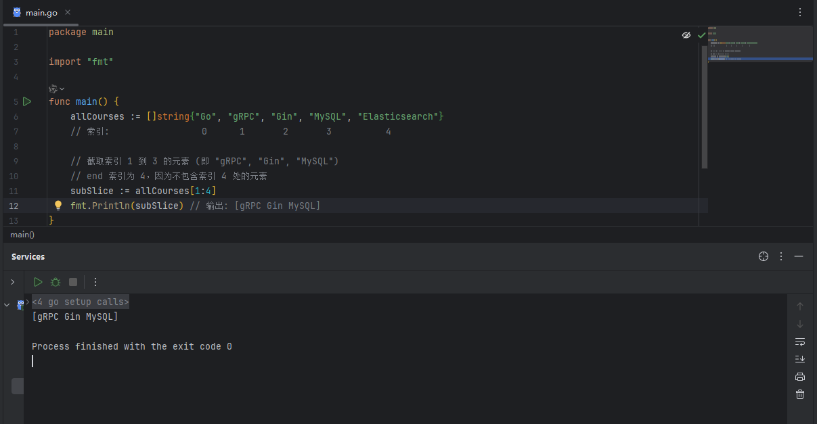Image resolution: width=817 pixels, height=424 pixels.
Task: Click the highlighted blue line in minimap
Action: [x=760, y=60]
